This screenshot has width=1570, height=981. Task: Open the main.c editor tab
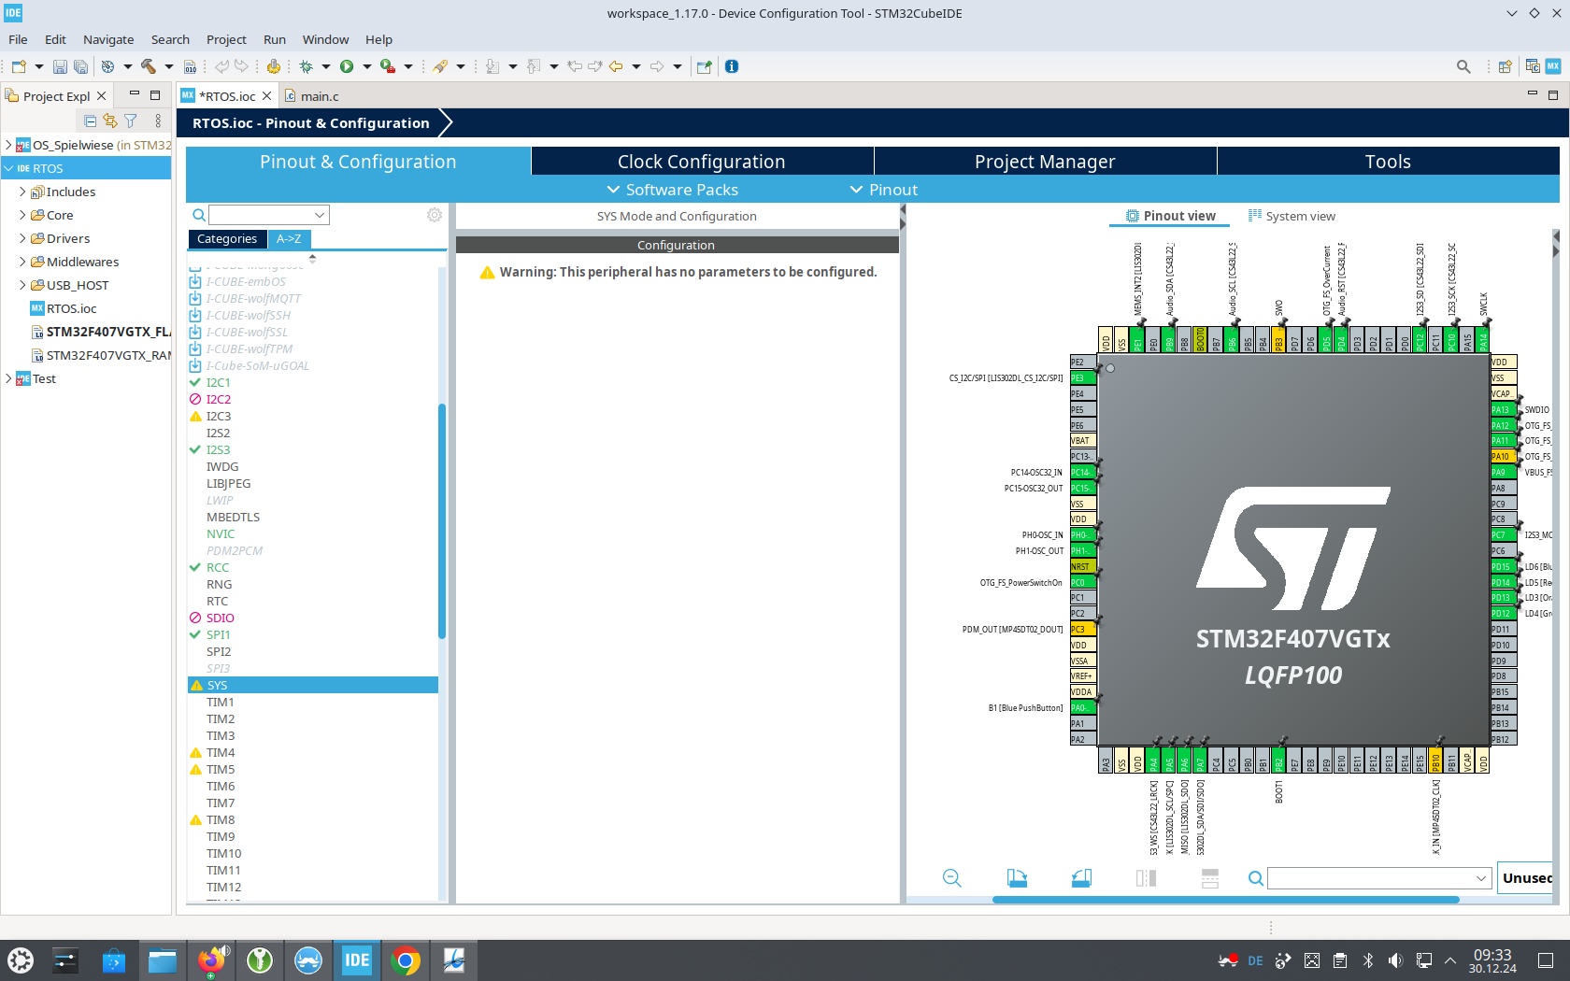pos(320,95)
